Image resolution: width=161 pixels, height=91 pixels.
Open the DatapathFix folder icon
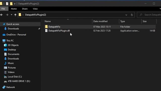pos(46,27)
